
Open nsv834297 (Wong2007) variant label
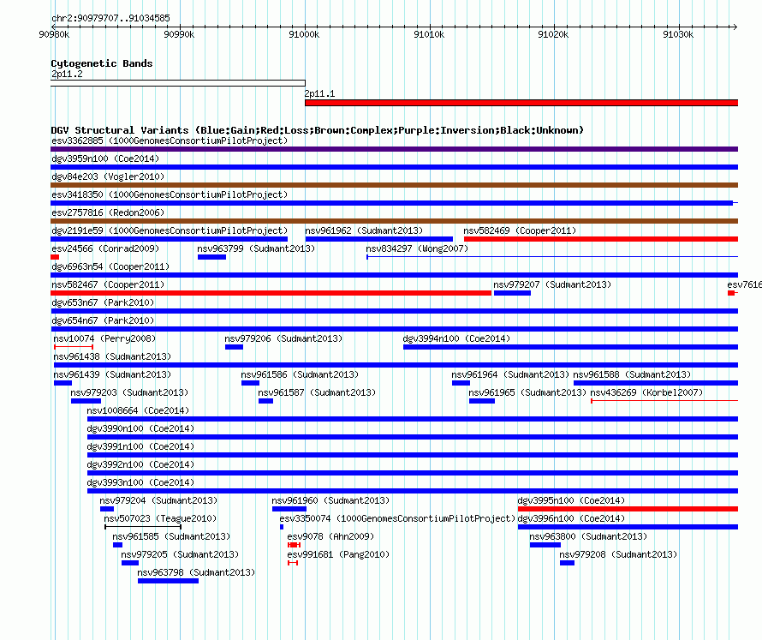pyautogui.click(x=417, y=248)
